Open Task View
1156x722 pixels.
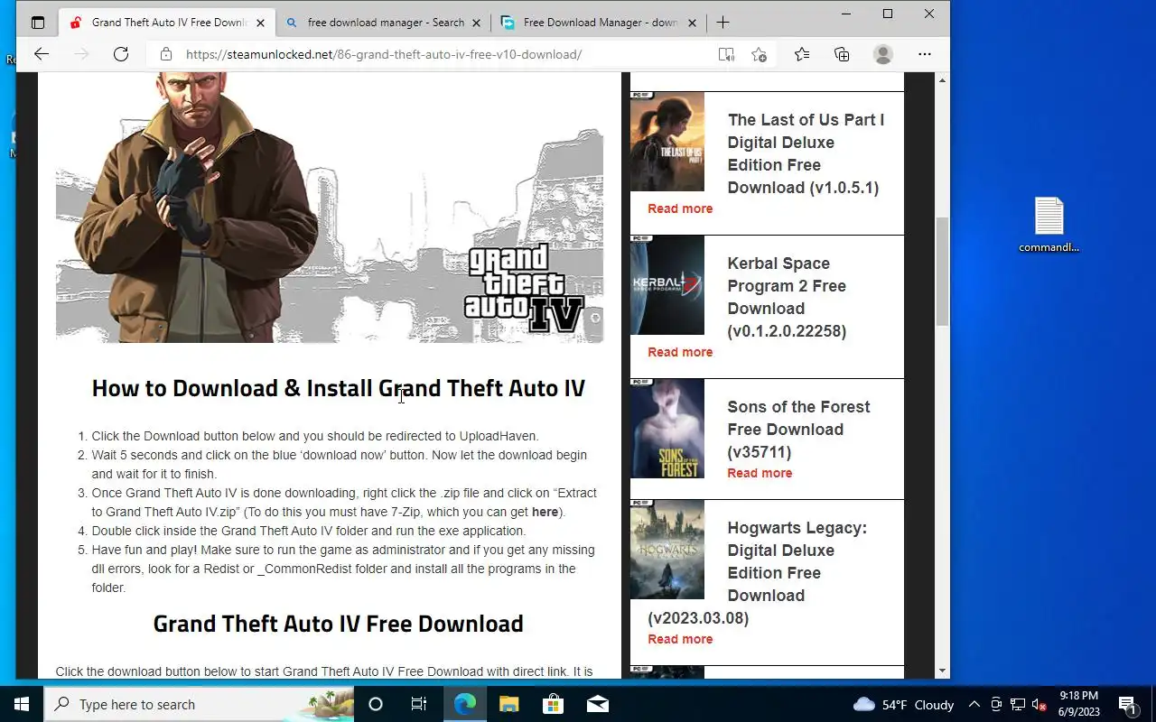click(x=419, y=704)
